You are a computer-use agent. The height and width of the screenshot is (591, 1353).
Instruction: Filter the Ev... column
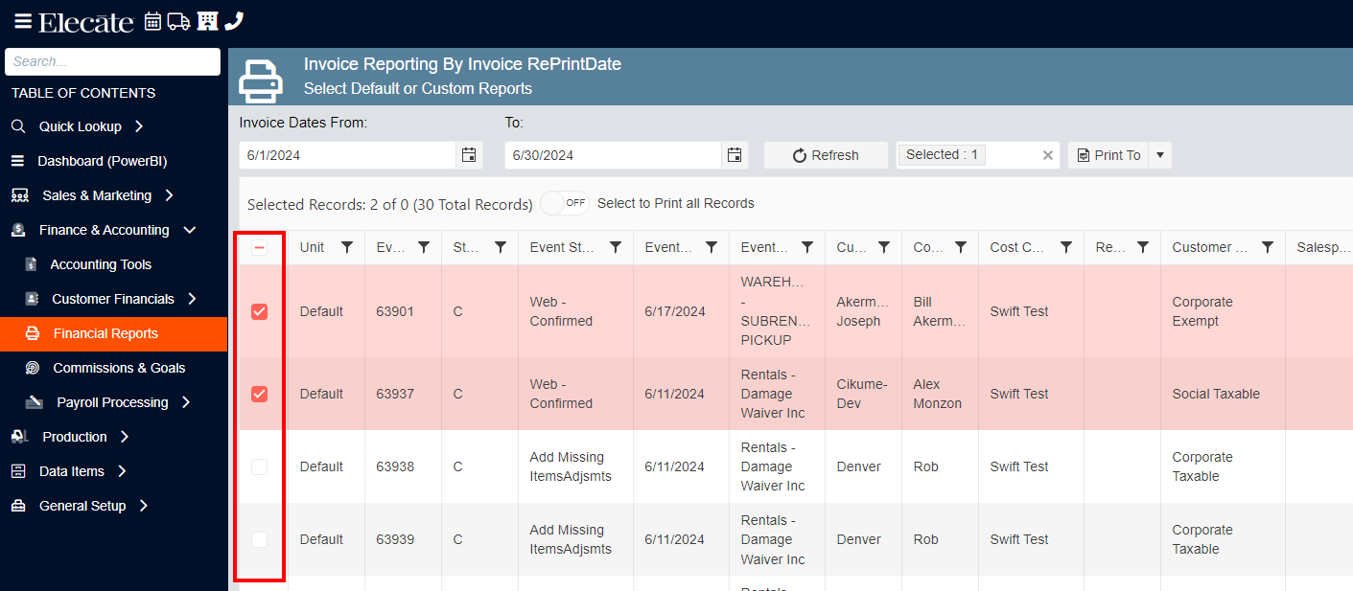pyautogui.click(x=424, y=247)
